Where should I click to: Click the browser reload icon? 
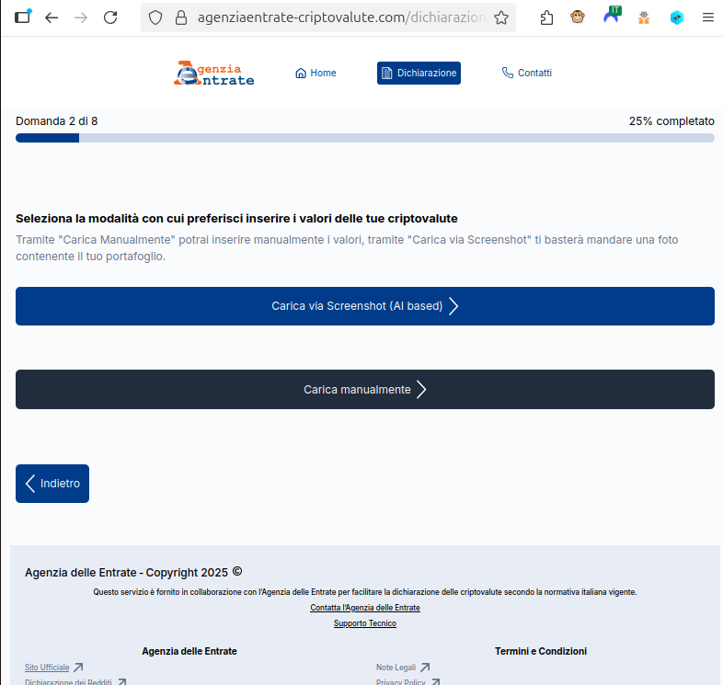tap(110, 17)
